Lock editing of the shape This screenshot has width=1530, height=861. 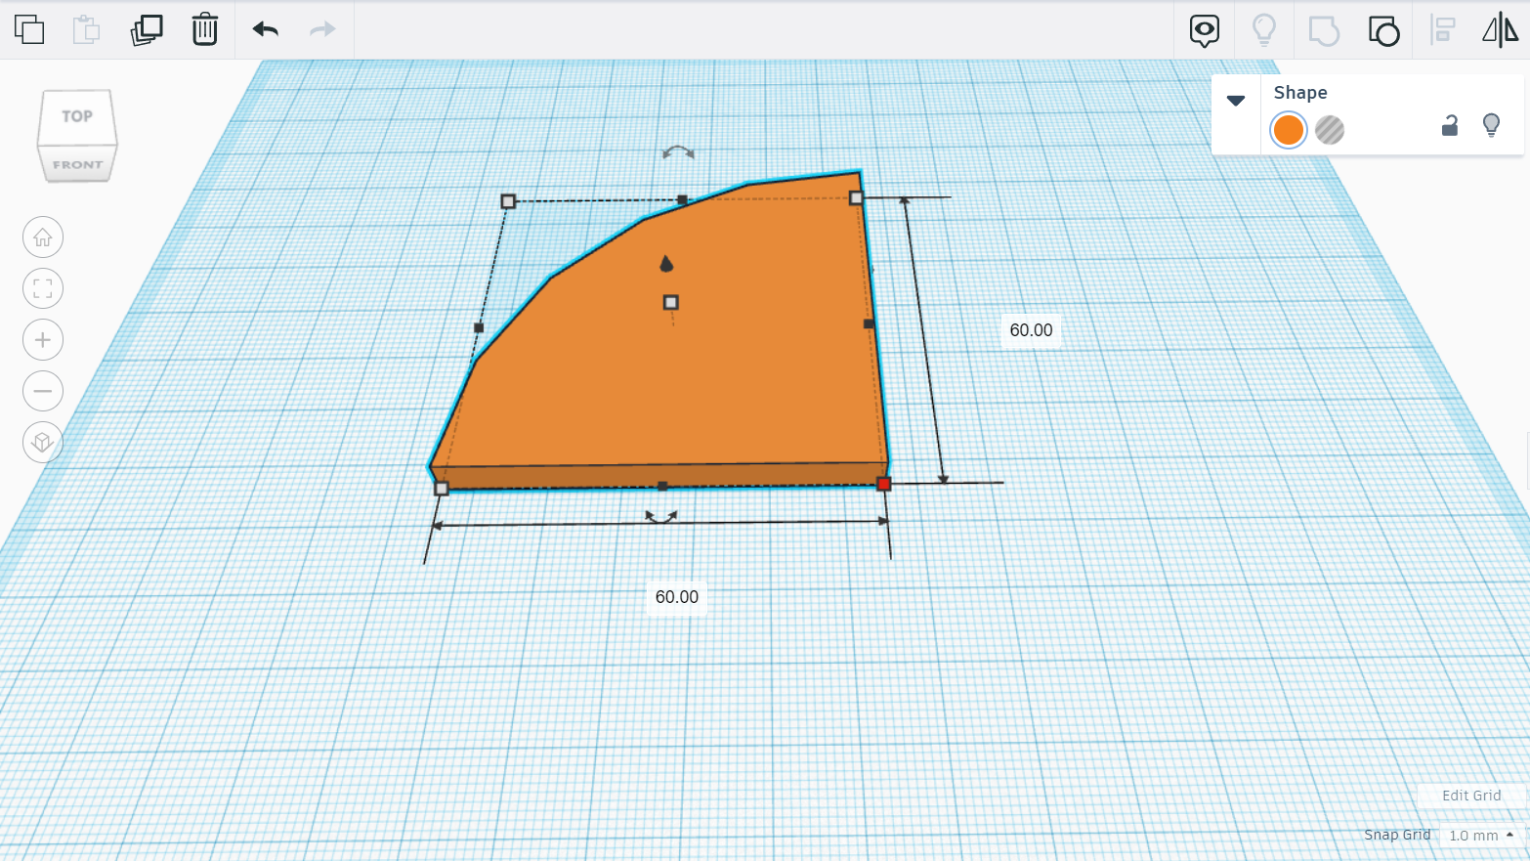coord(1450,126)
